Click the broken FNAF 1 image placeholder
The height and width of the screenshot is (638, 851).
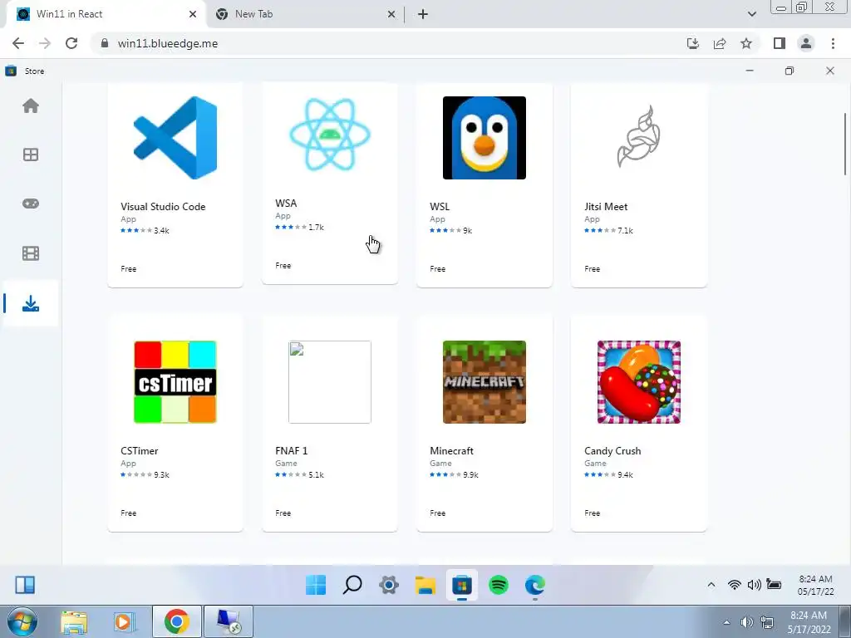pos(330,382)
